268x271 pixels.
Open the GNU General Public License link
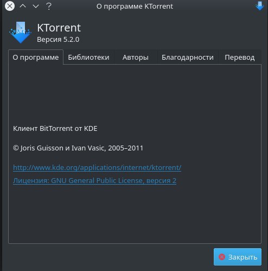pyautogui.click(x=94, y=180)
